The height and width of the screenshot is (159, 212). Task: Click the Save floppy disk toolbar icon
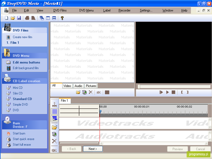pos(19,18)
